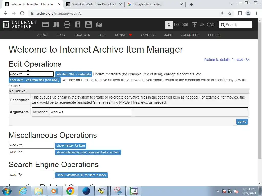This screenshot has width=262, height=196.
Task: Switch to Google Chrome Help tab
Action: (155, 4)
